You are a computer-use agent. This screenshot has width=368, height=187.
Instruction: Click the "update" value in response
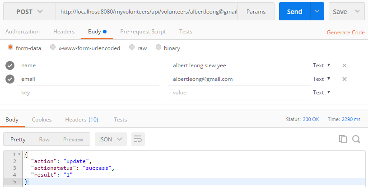[76, 161]
